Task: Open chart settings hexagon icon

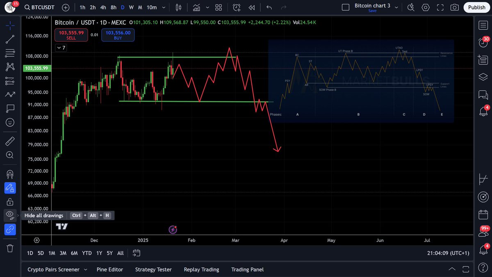Action: [426, 7]
